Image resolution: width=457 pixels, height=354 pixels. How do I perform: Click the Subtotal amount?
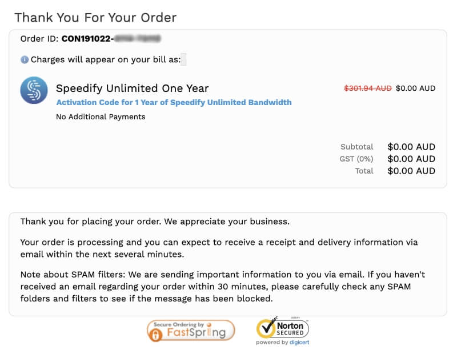coord(411,147)
